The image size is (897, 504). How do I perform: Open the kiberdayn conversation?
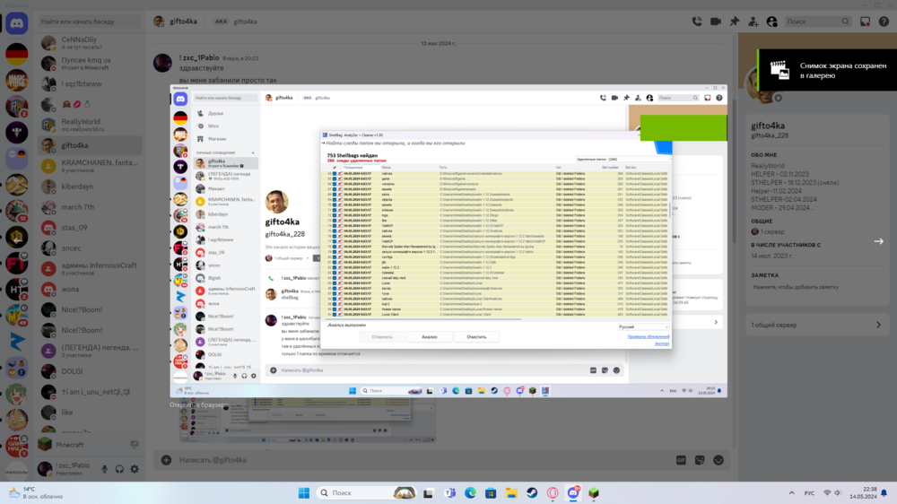point(90,187)
